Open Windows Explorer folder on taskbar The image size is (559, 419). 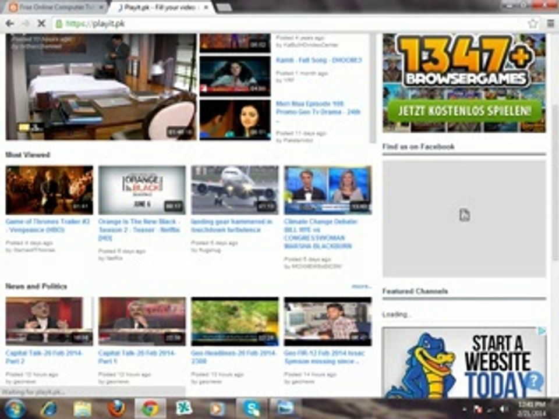tap(82, 409)
